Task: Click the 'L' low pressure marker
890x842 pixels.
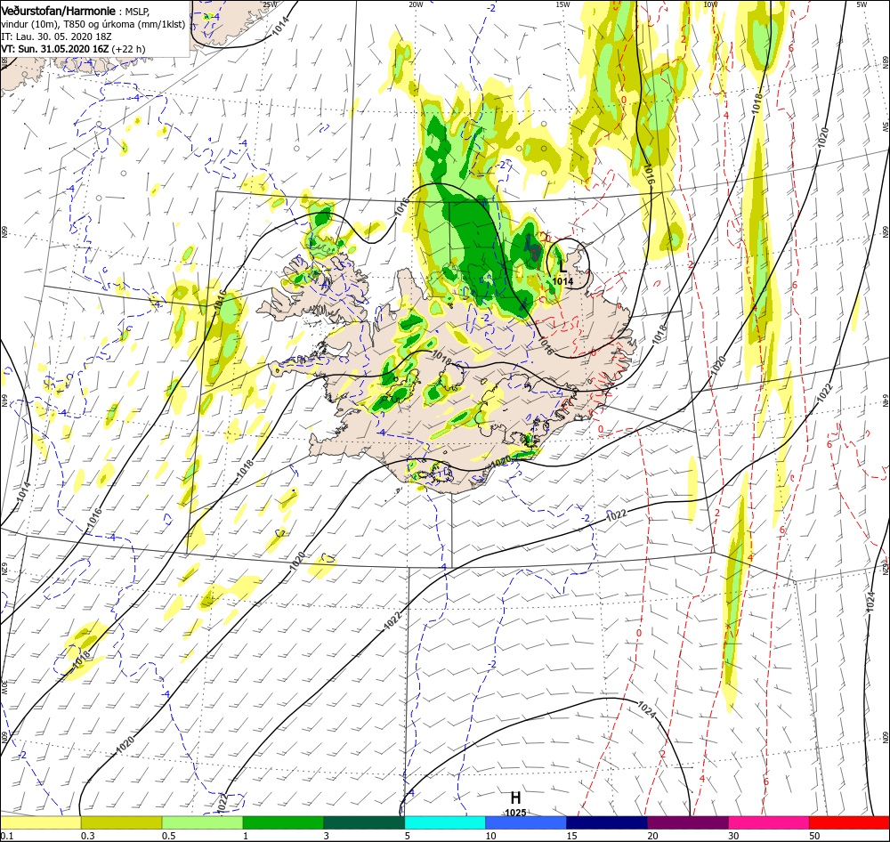Action: 562,266
